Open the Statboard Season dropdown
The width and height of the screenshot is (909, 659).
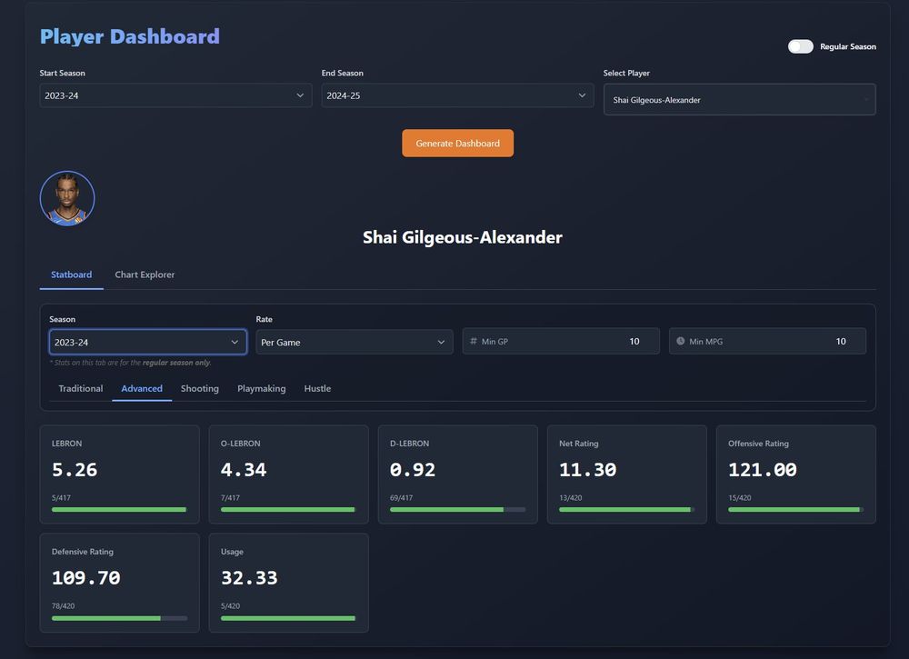(148, 342)
